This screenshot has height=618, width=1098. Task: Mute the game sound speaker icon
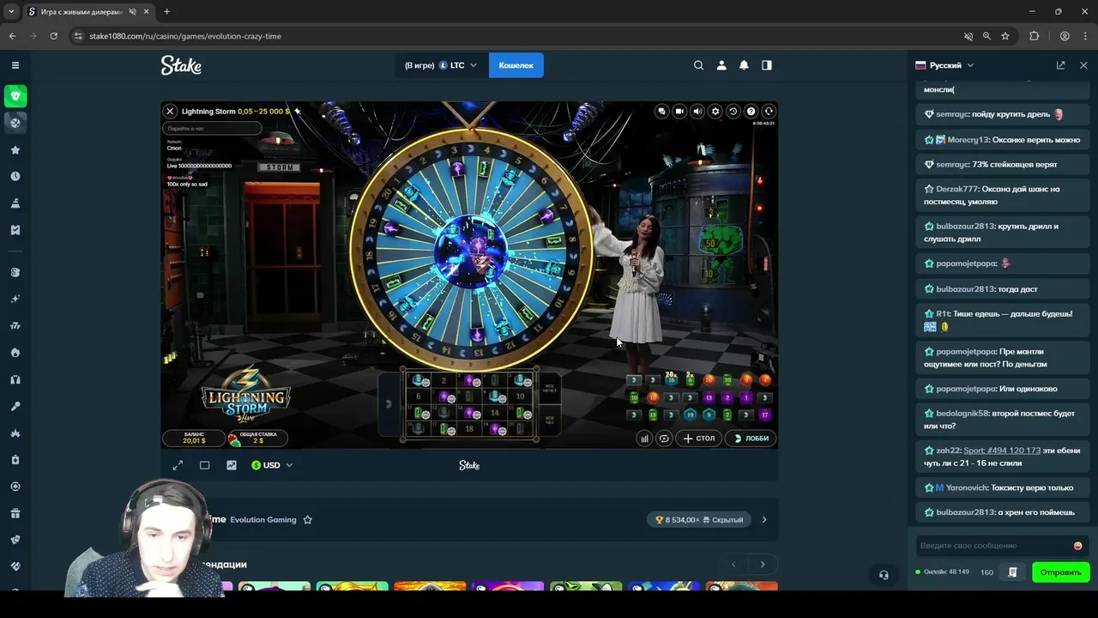[x=697, y=111]
